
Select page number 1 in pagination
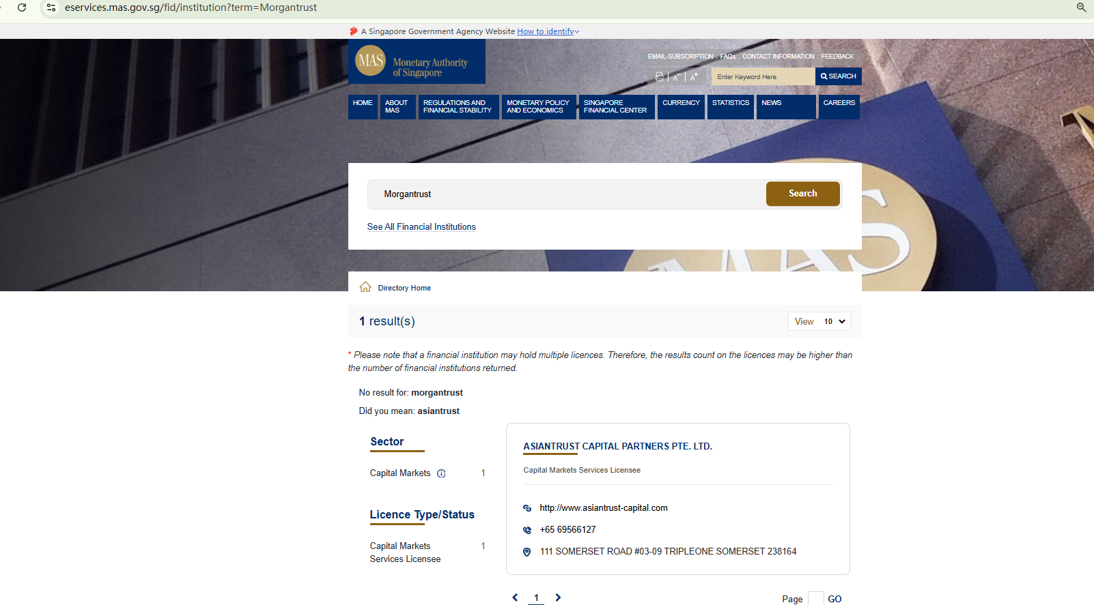click(536, 597)
